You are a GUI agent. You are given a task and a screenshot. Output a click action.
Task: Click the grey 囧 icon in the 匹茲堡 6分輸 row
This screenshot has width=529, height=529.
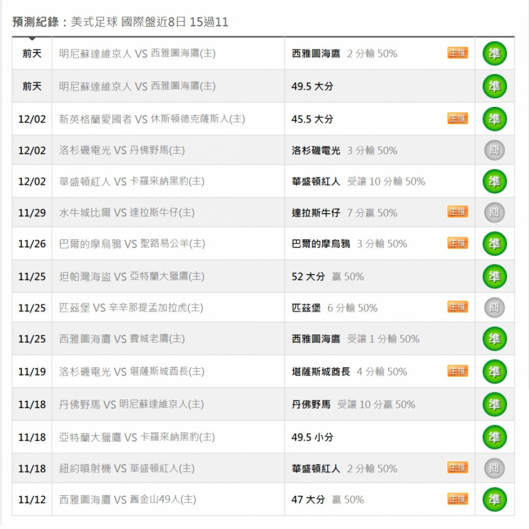[x=494, y=308]
